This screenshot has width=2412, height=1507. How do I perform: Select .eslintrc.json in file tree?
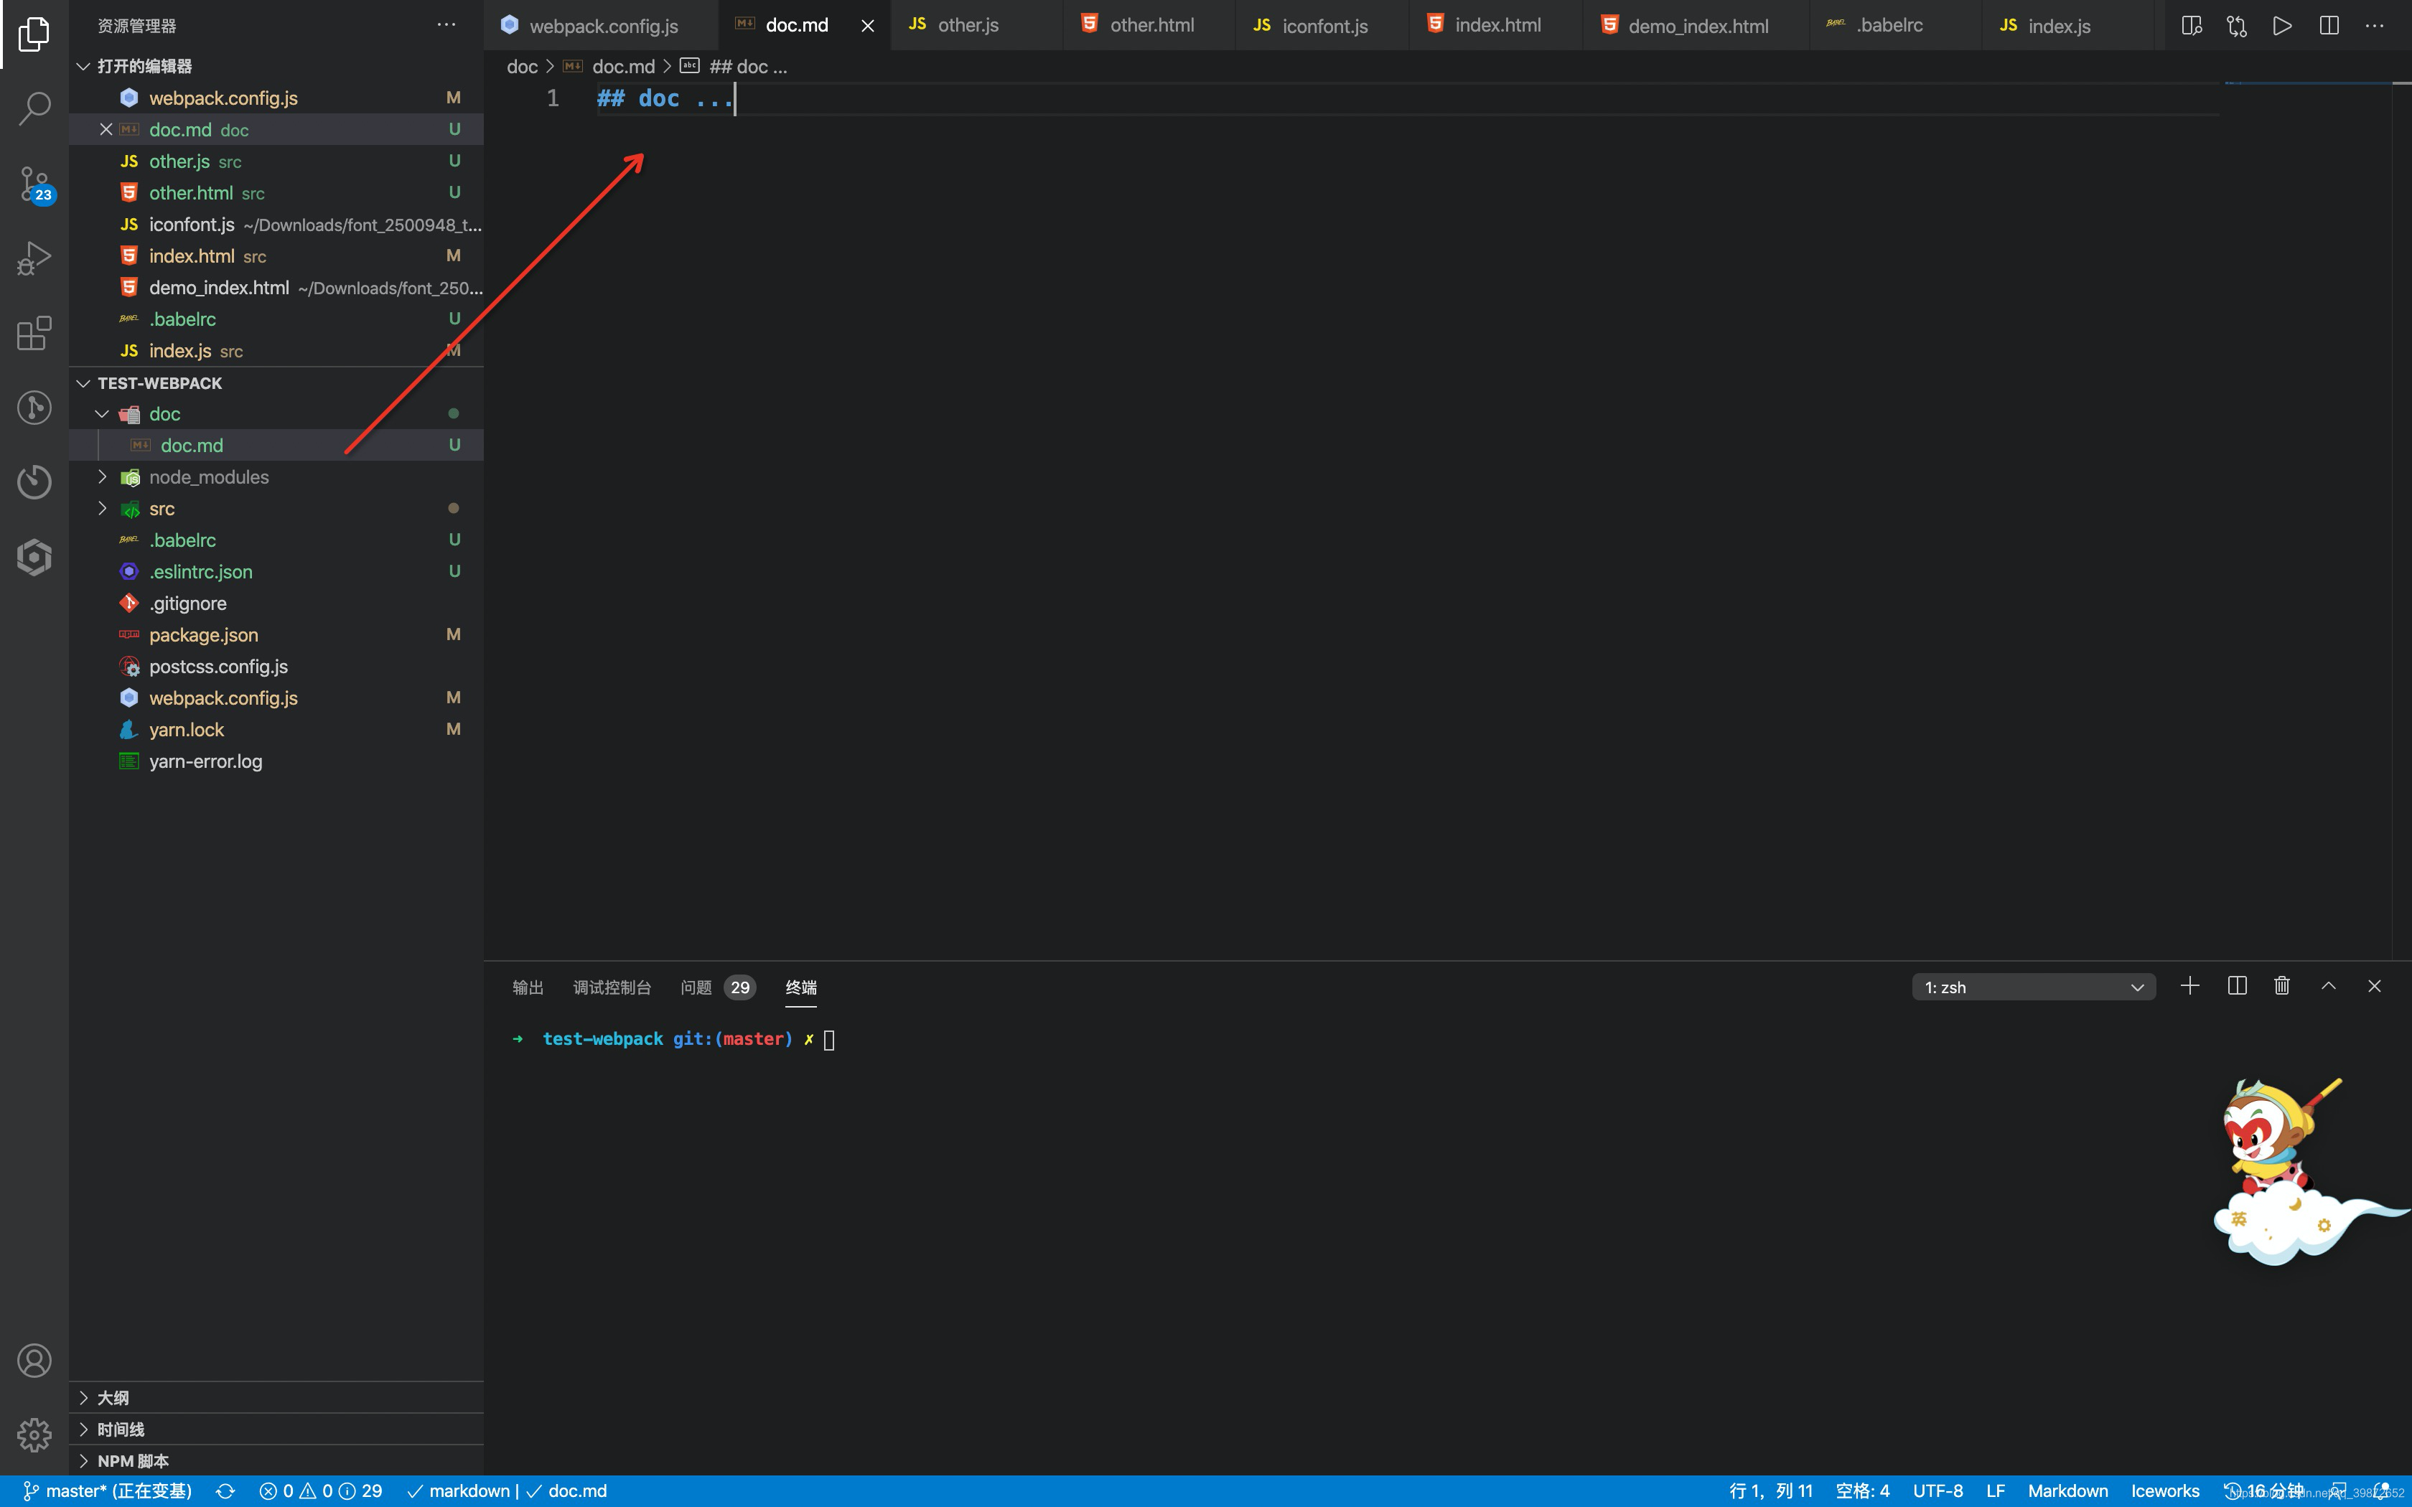[276, 572]
